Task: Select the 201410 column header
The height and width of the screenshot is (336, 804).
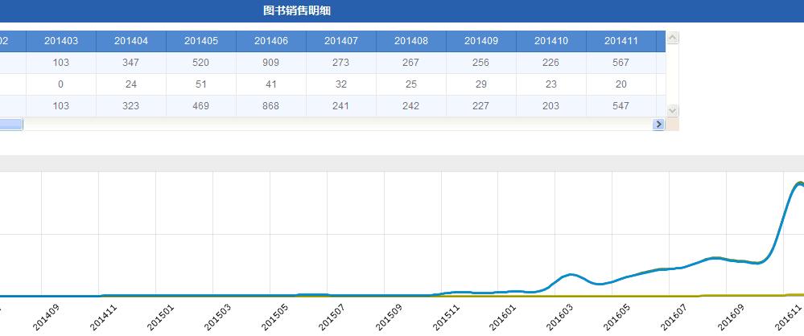Action: 551,41
